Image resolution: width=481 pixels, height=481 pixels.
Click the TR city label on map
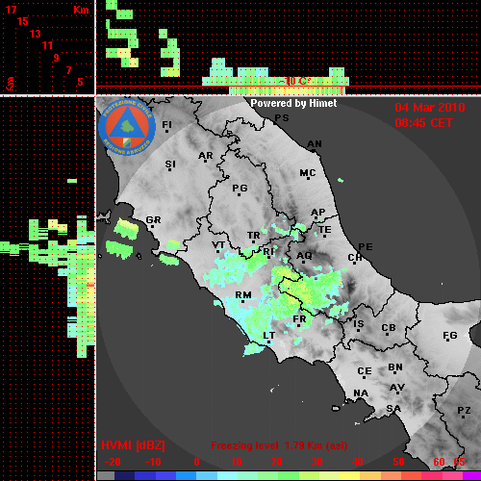(x=253, y=236)
